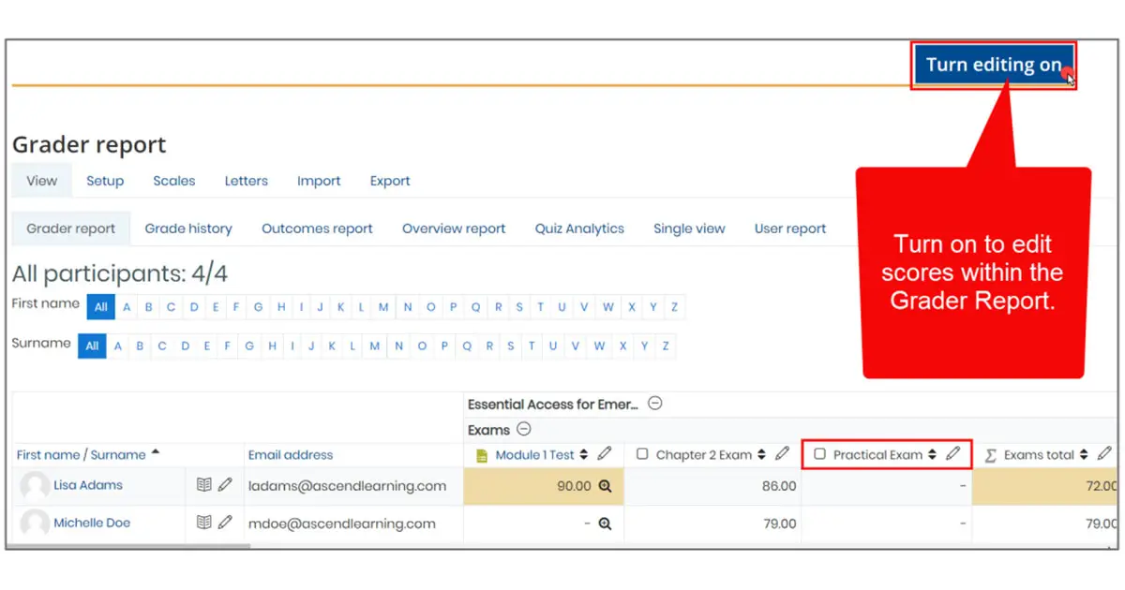1125x590 pixels.
Task: Edit Michelle Doe's grades via her pencil icon
Action: pyautogui.click(x=225, y=523)
